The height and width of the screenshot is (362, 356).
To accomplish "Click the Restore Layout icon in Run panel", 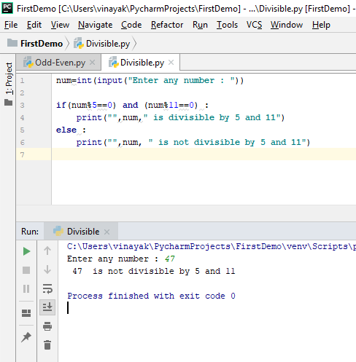I will tap(26, 313).
